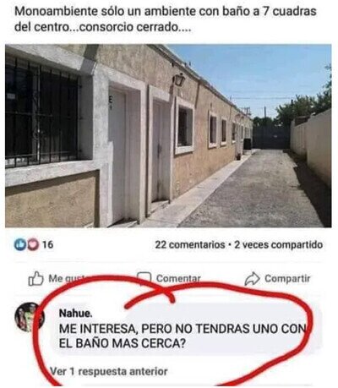Click the blue like reaction icon
338x388 pixels.
pyautogui.click(x=20, y=244)
